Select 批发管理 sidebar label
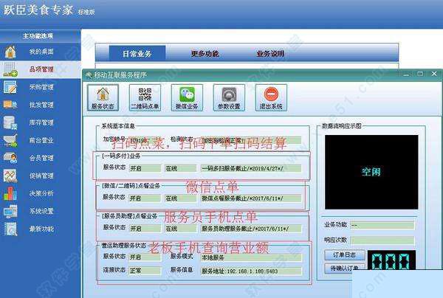This screenshot has width=443, height=298. [41, 105]
